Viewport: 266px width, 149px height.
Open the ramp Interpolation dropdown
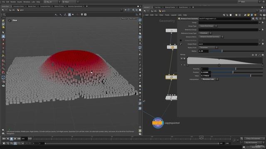coord(209,79)
